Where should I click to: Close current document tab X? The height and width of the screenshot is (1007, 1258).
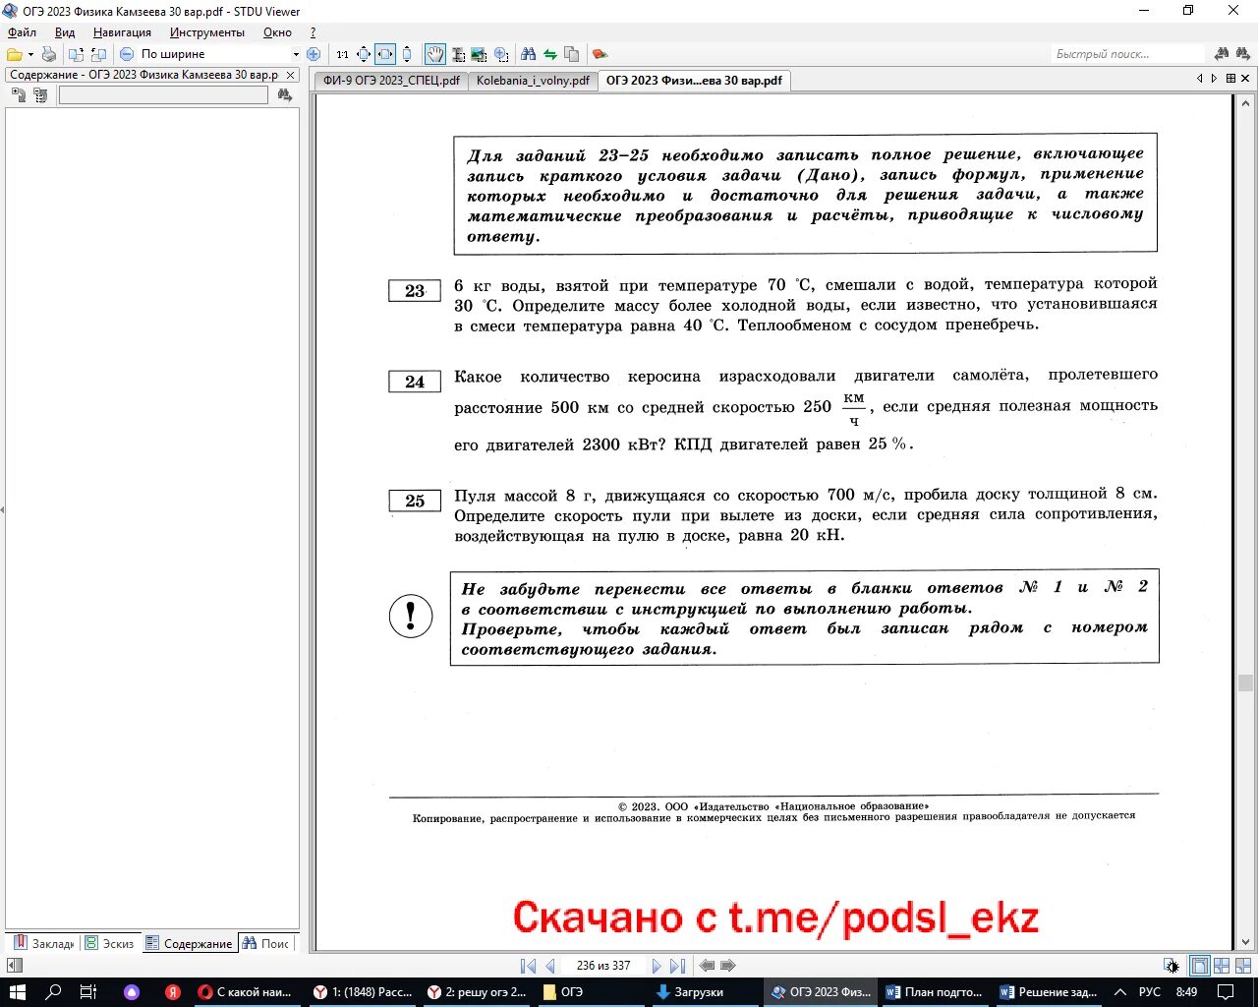(x=1246, y=79)
